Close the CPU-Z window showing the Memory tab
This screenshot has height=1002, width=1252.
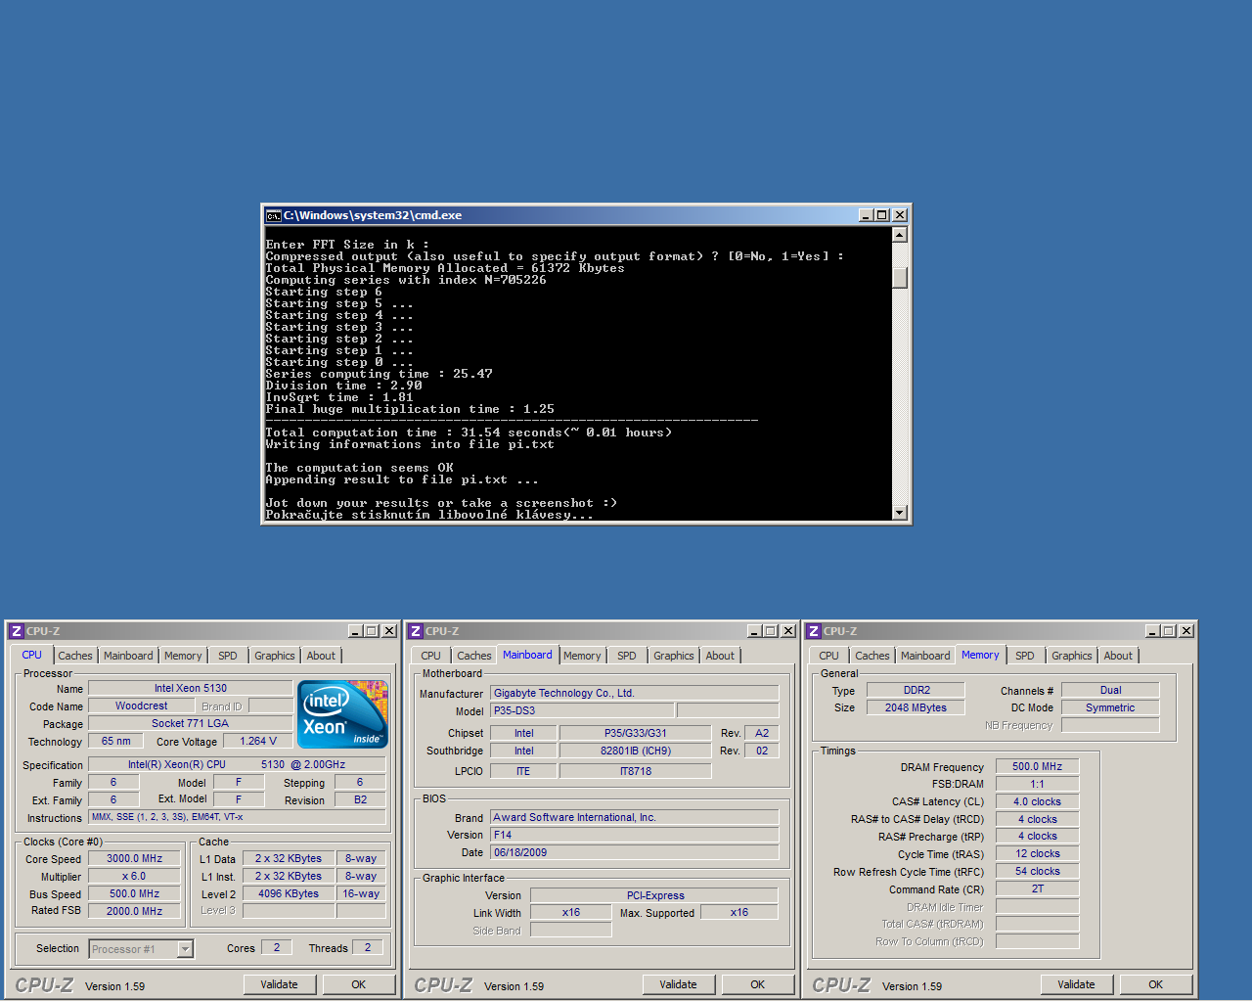click(1185, 631)
